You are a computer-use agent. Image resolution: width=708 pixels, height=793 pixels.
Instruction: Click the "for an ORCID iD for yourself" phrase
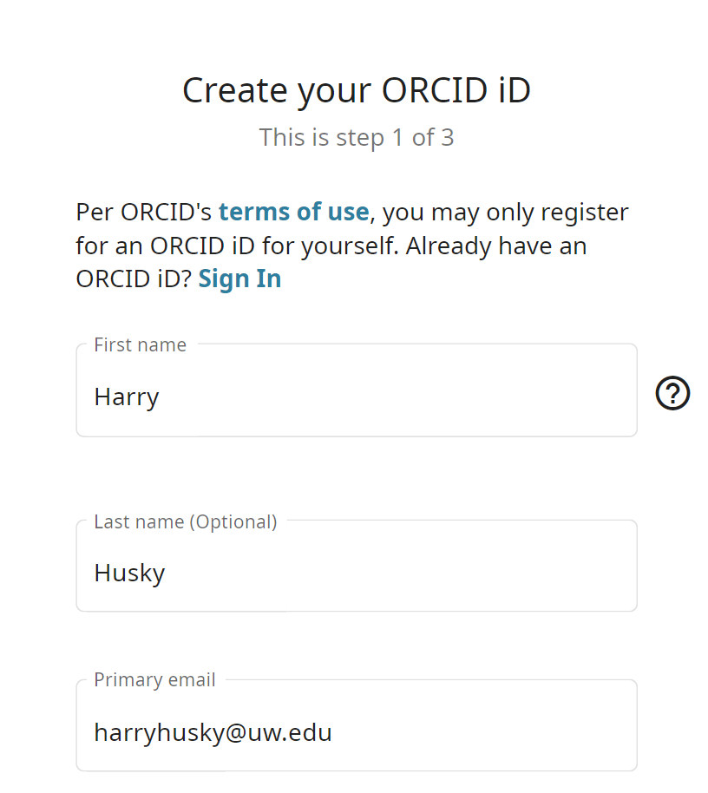(237, 246)
